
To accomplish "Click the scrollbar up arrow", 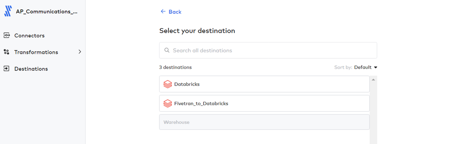I will (373, 79).
